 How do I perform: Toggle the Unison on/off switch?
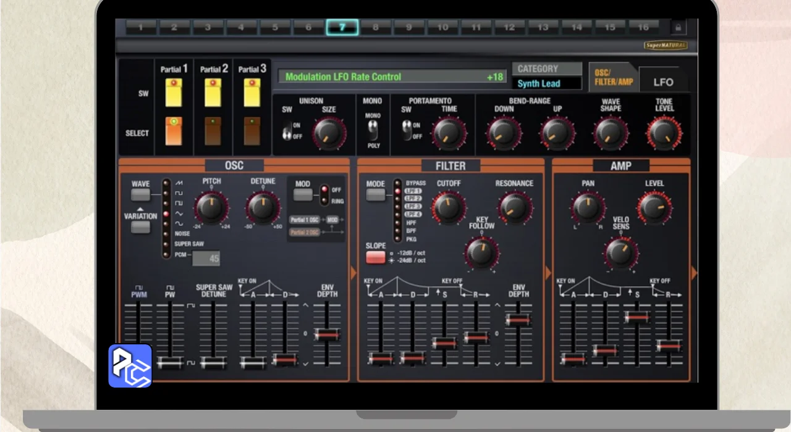[287, 130]
